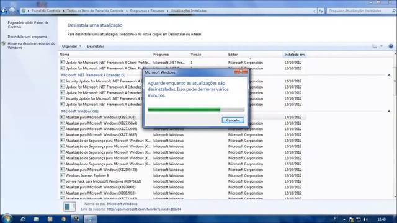Click the taskbar clock showing 18:40

click(x=381, y=219)
